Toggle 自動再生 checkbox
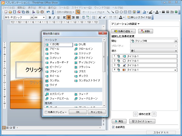The width and height of the screenshot is (182, 136). [x=113, y=127]
